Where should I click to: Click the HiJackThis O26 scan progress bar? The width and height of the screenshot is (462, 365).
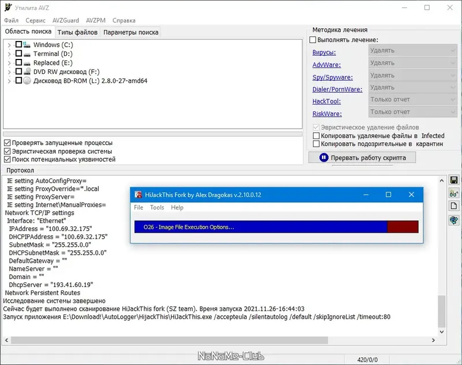pos(277,227)
